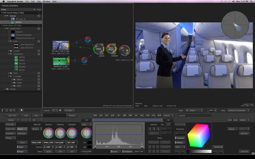Screen dimensions: 255x159
Task: Select the Colour Warper node
Action: coord(111,49)
